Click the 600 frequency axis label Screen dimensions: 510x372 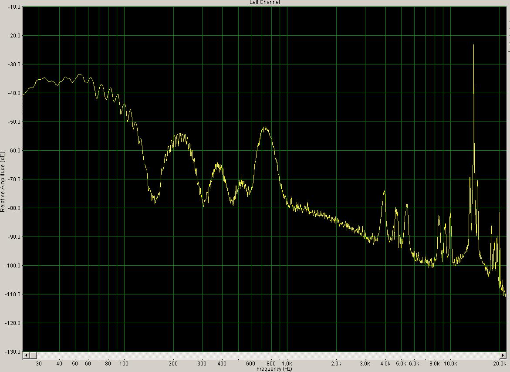pos(251,364)
